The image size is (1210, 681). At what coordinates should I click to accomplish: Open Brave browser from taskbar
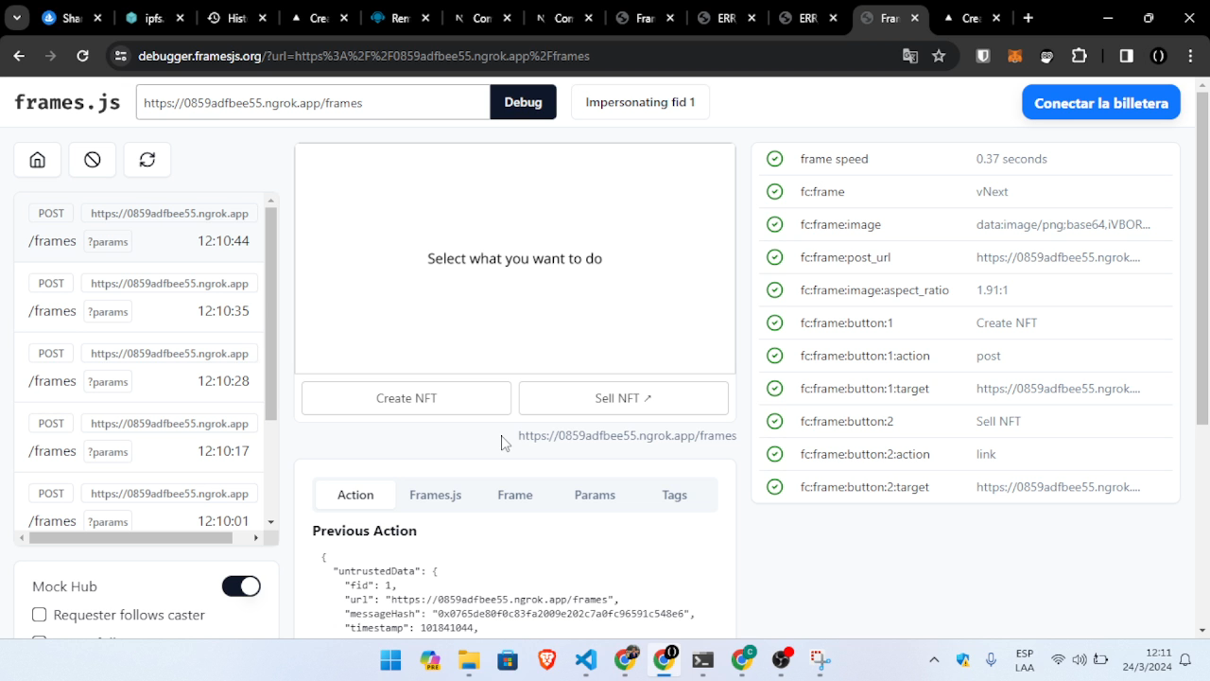546,660
